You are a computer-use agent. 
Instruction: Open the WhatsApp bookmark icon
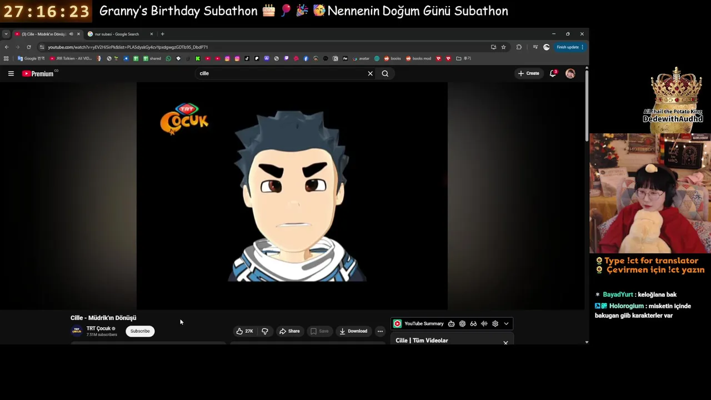click(x=168, y=58)
